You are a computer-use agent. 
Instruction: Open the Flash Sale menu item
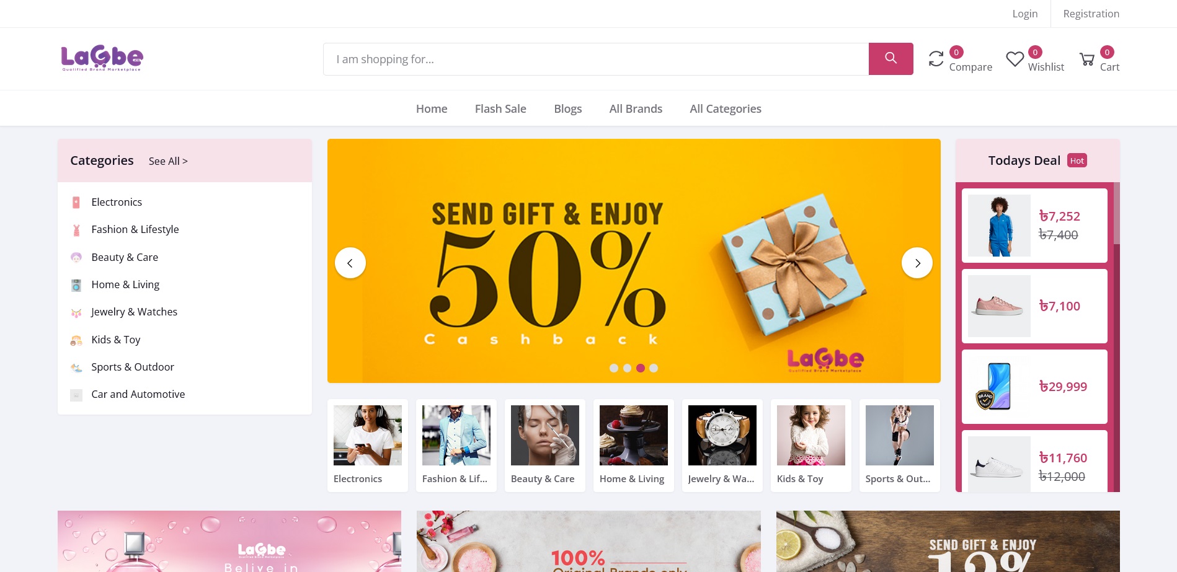(x=500, y=108)
